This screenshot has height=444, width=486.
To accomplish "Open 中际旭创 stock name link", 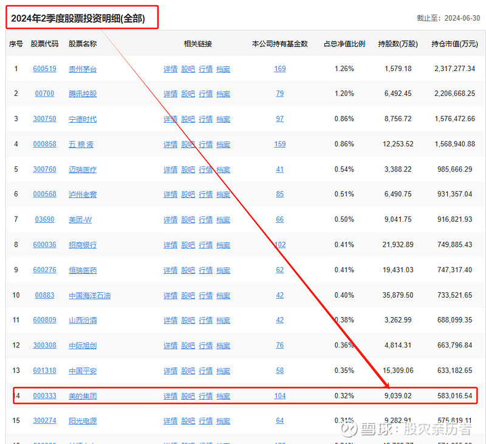I will [83, 346].
